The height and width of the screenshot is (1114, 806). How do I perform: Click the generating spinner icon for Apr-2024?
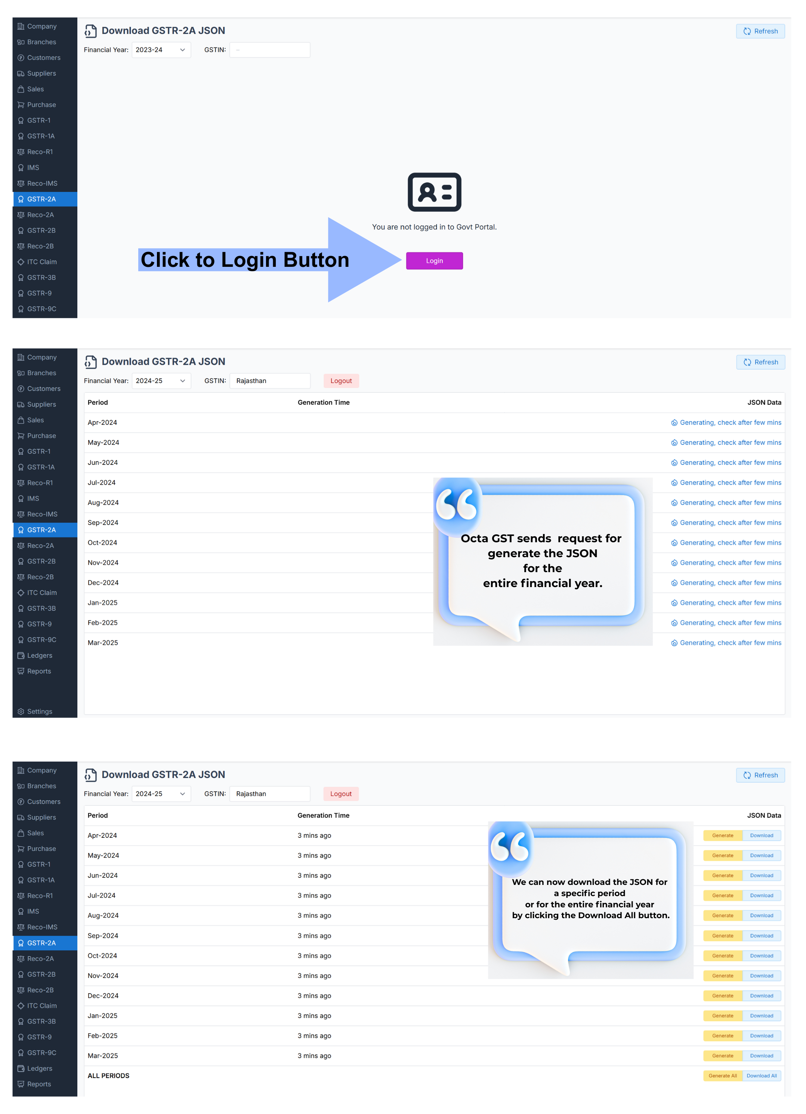pos(674,423)
